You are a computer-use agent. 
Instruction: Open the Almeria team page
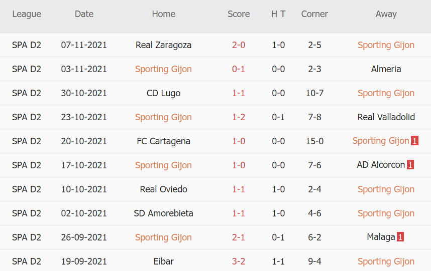(x=386, y=69)
